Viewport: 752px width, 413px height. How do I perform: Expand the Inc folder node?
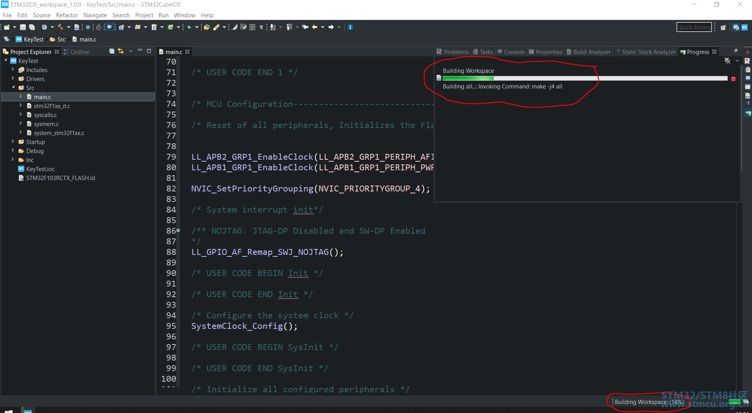[x=13, y=160]
